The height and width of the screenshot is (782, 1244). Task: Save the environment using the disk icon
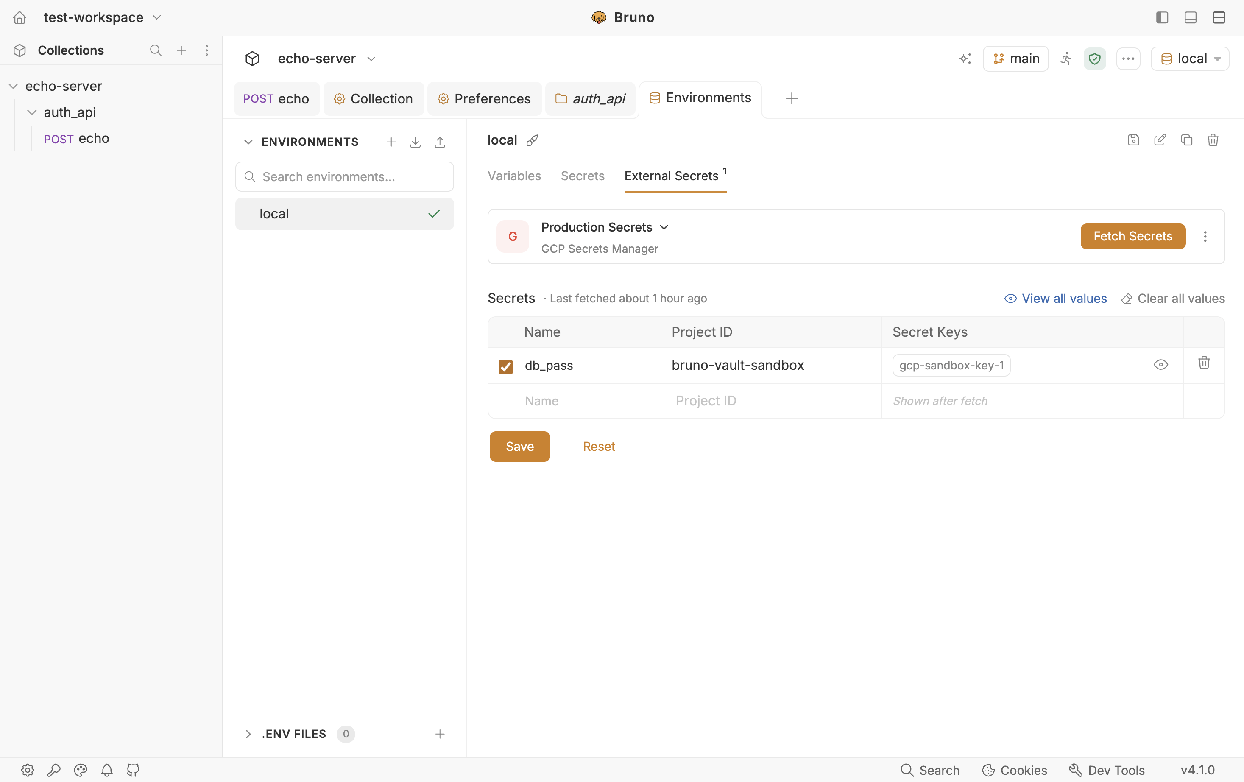pos(1133,140)
